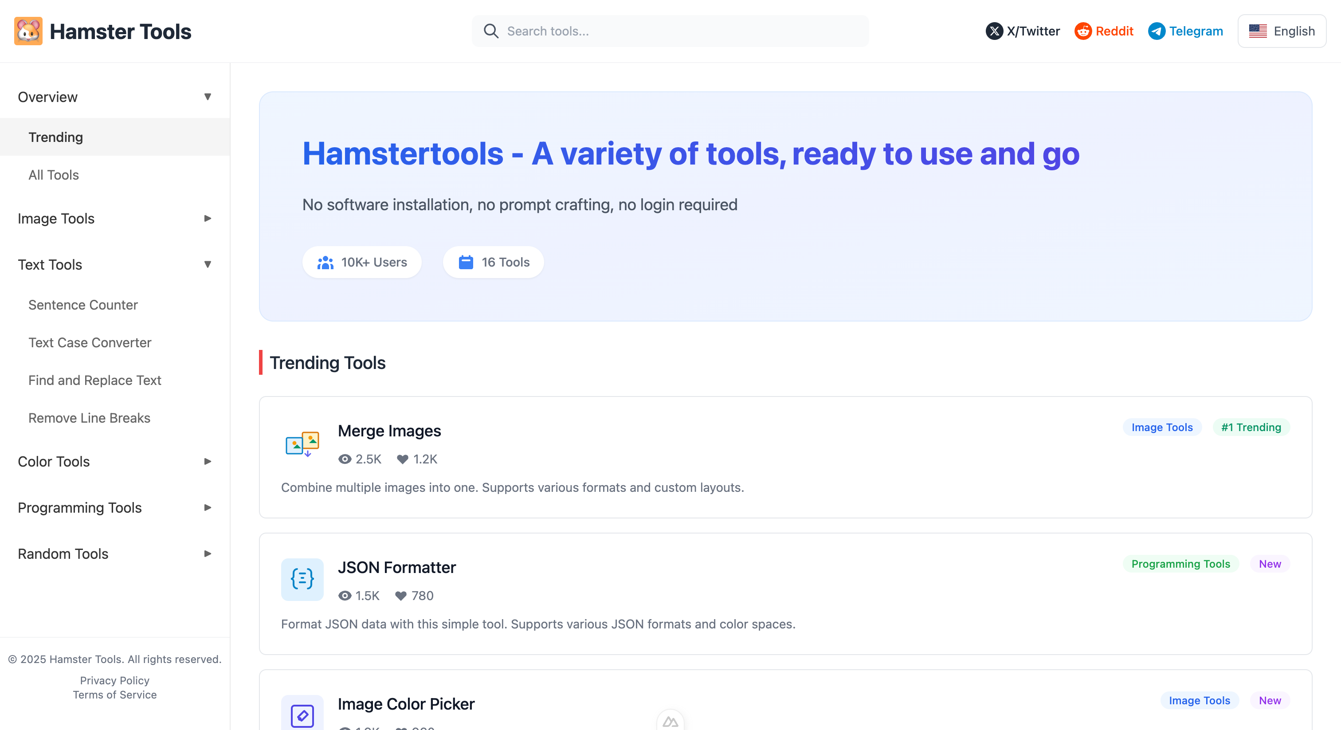Open the Telegram link
This screenshot has width=1341, height=730.
click(1185, 31)
